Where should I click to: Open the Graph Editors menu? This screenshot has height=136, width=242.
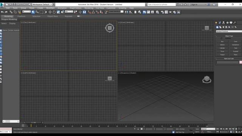pos(76,8)
